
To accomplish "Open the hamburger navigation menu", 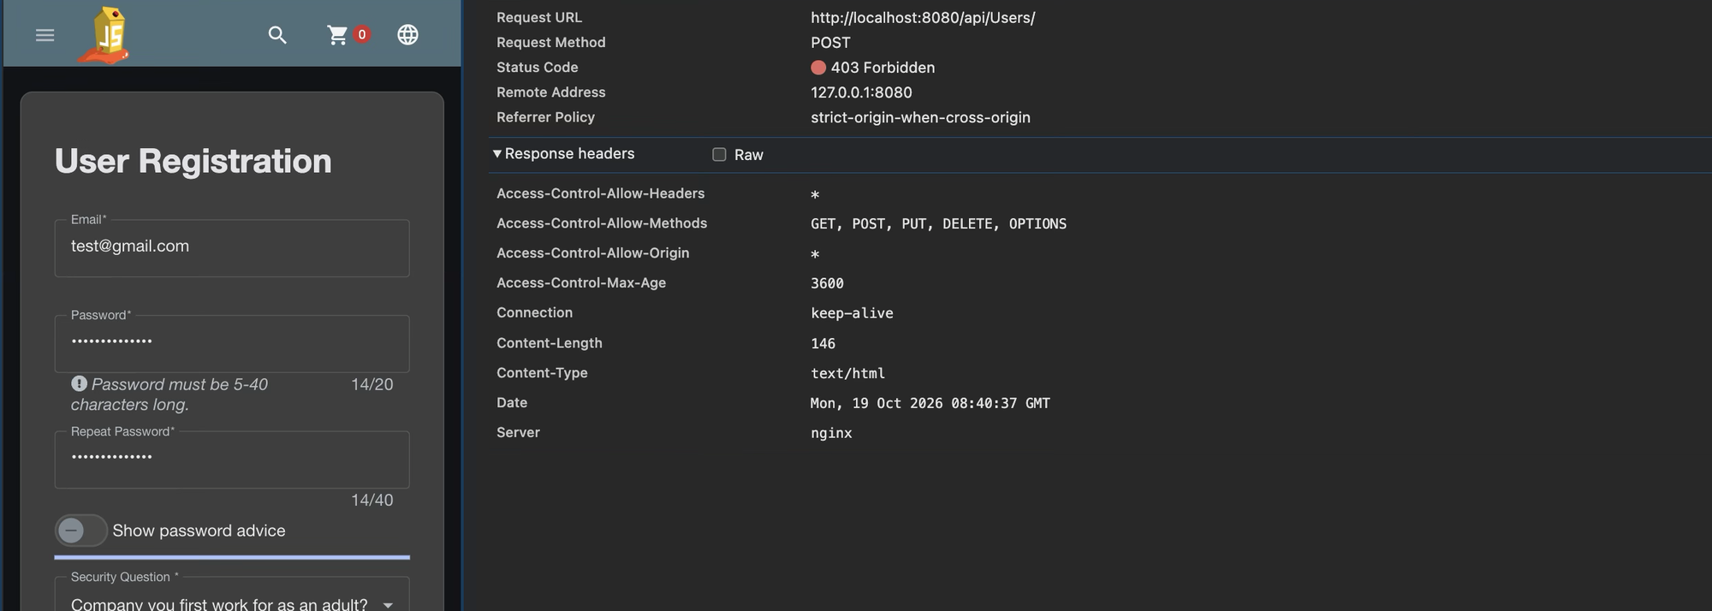I will coord(45,35).
